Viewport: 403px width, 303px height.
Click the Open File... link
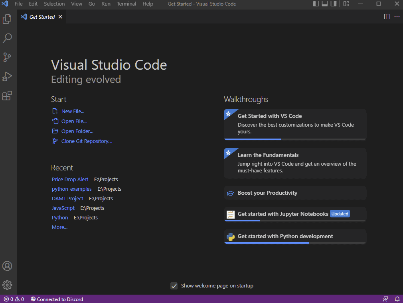click(74, 121)
